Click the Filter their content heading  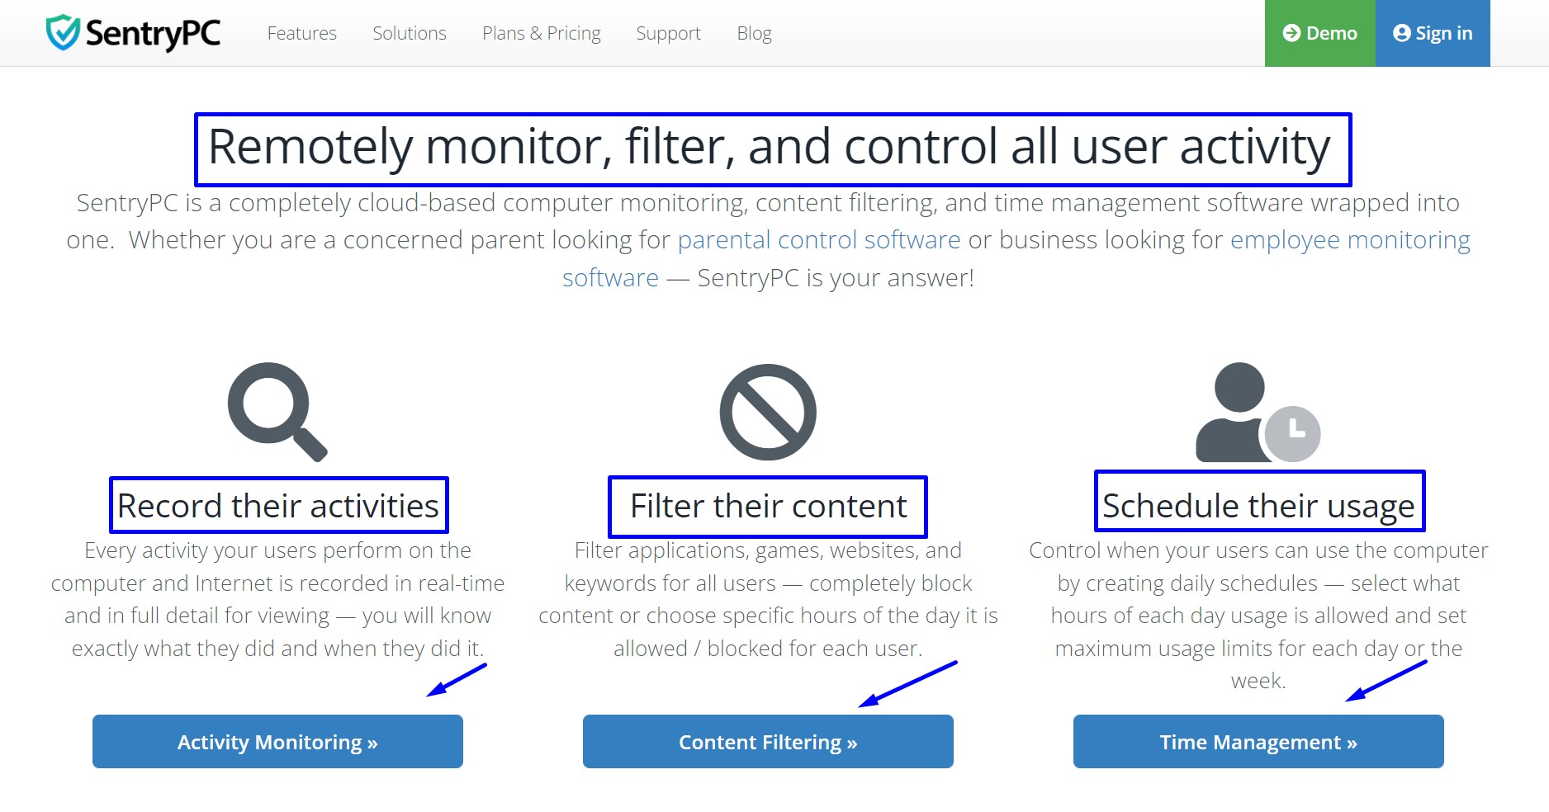coord(768,506)
